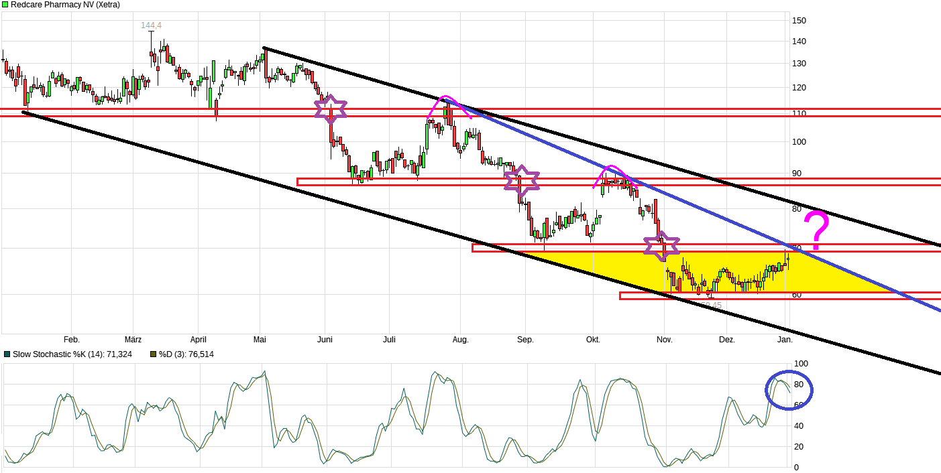Click the 100 value on the stochastic axis
941x473 pixels.
tap(801, 364)
